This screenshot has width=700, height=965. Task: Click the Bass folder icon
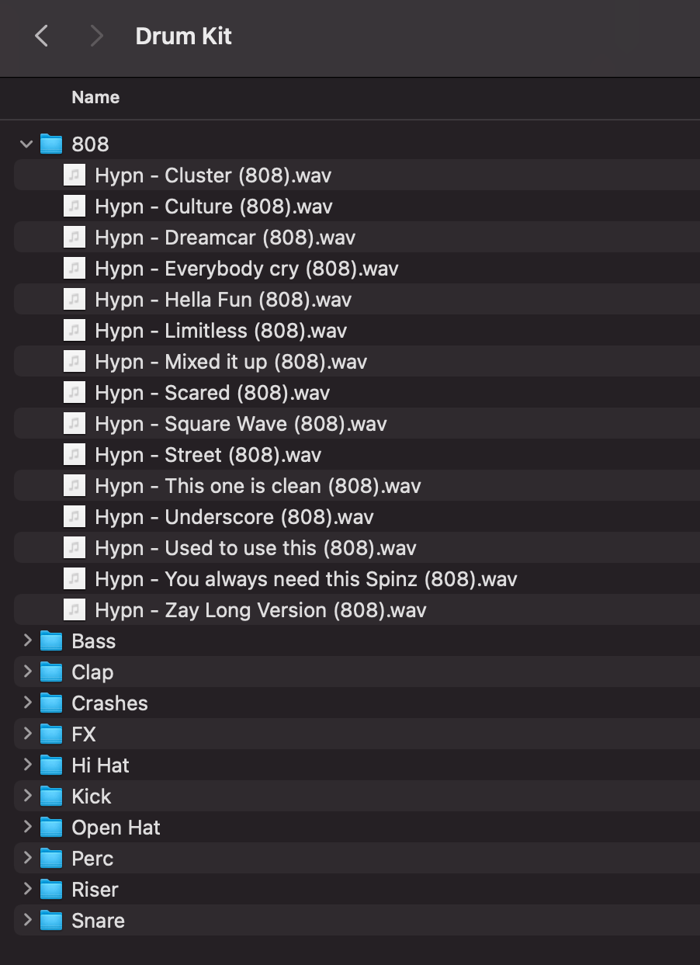tap(50, 640)
